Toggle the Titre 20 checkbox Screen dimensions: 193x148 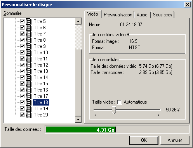coord(22,115)
